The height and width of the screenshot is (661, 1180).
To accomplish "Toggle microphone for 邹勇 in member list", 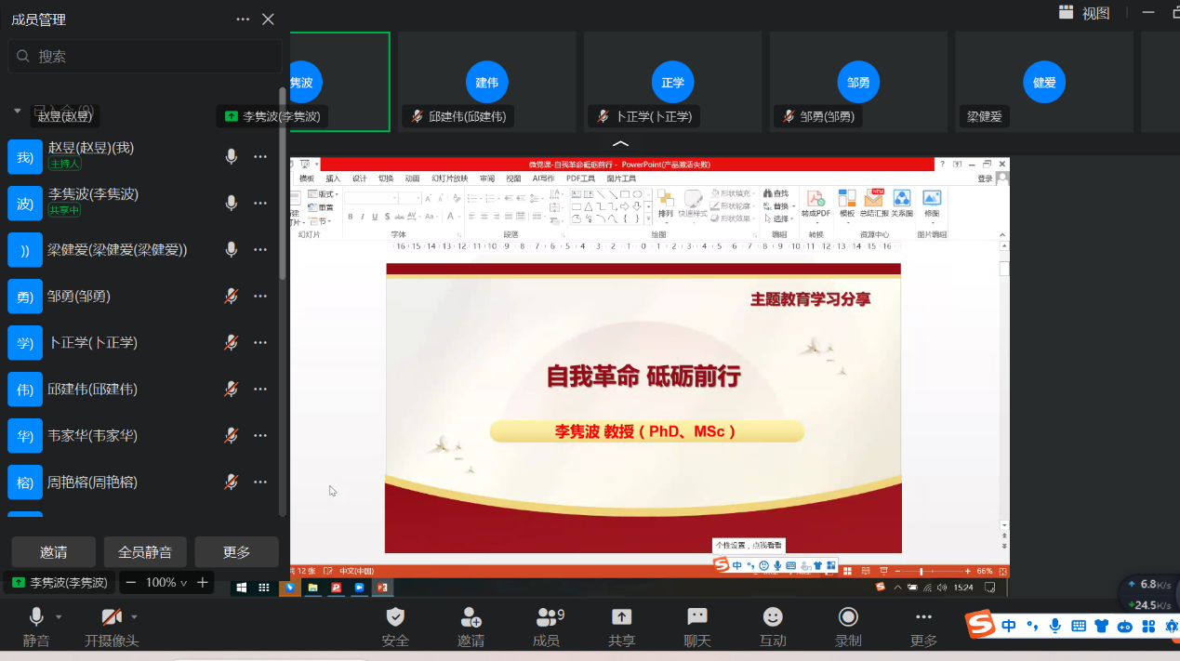I will coord(232,297).
